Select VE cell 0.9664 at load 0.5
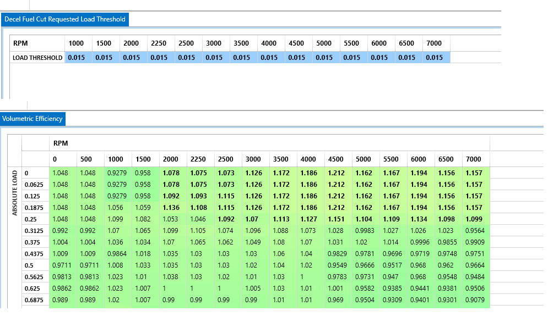 point(476,265)
